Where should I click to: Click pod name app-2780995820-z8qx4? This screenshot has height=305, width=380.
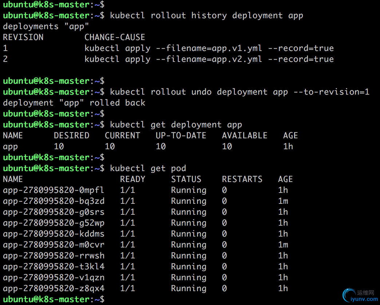tap(54, 289)
